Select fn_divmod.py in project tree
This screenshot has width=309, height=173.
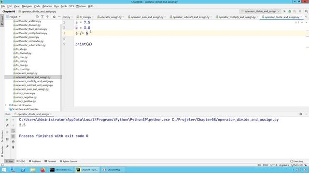point(24,53)
